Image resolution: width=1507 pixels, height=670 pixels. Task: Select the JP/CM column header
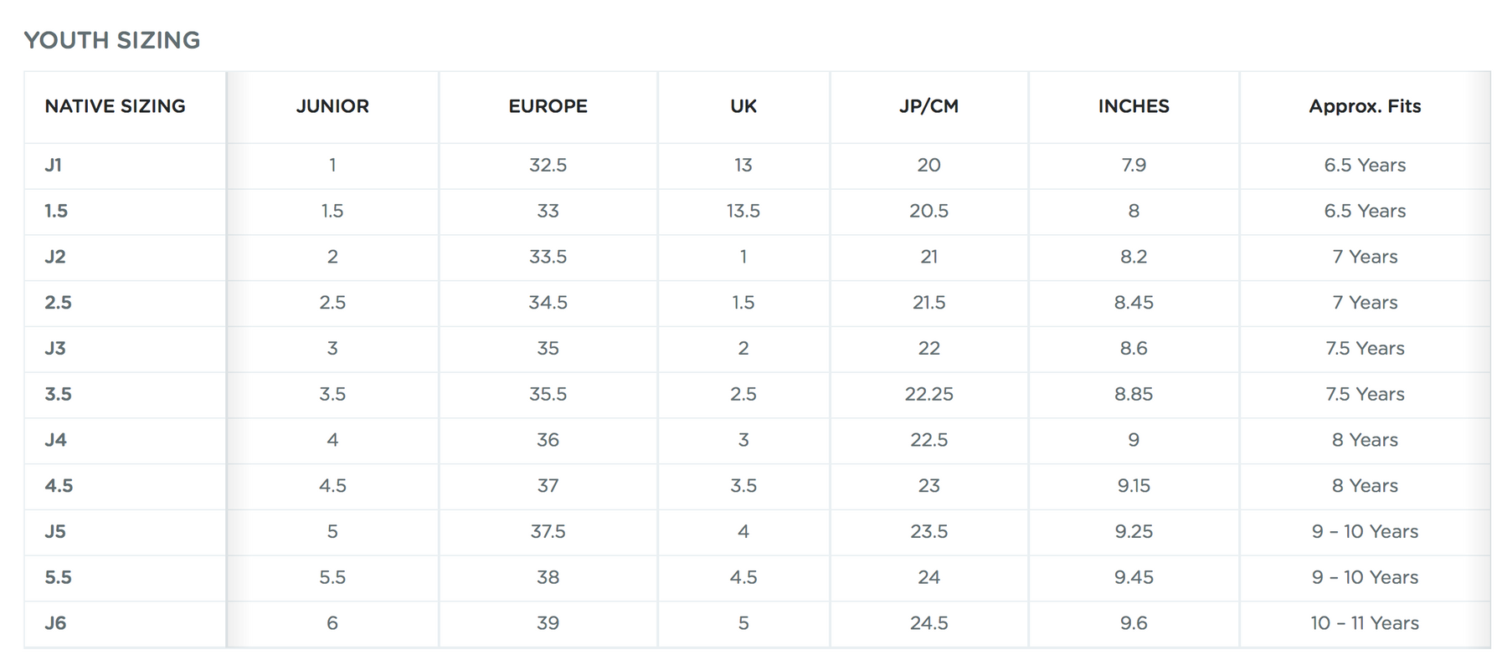click(x=928, y=106)
